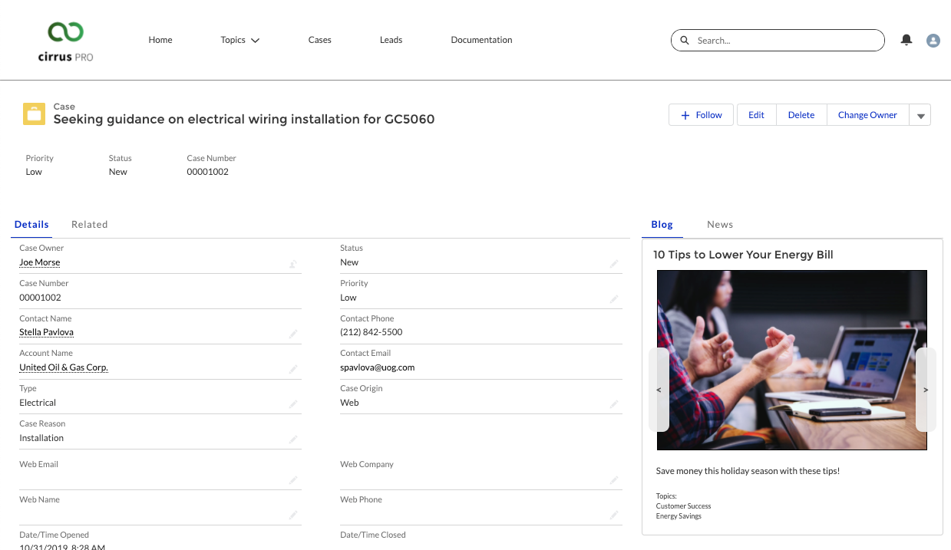
Task: Click the Status field edit pencil
Action: click(614, 264)
